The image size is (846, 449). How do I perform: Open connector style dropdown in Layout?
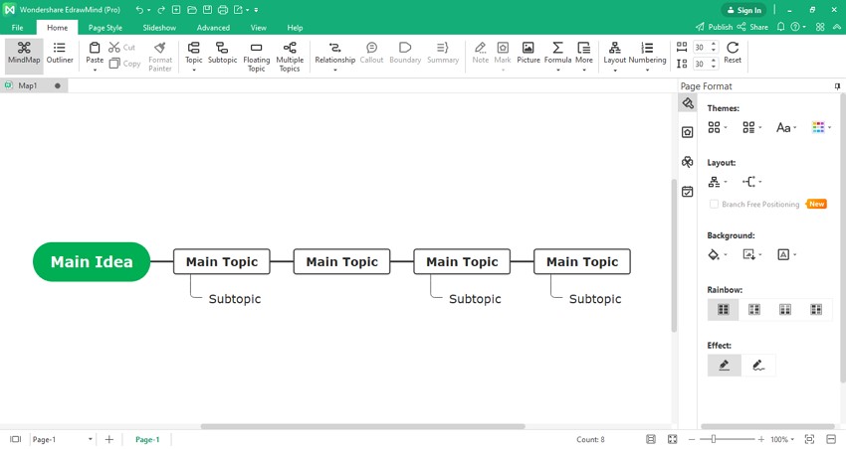click(751, 182)
